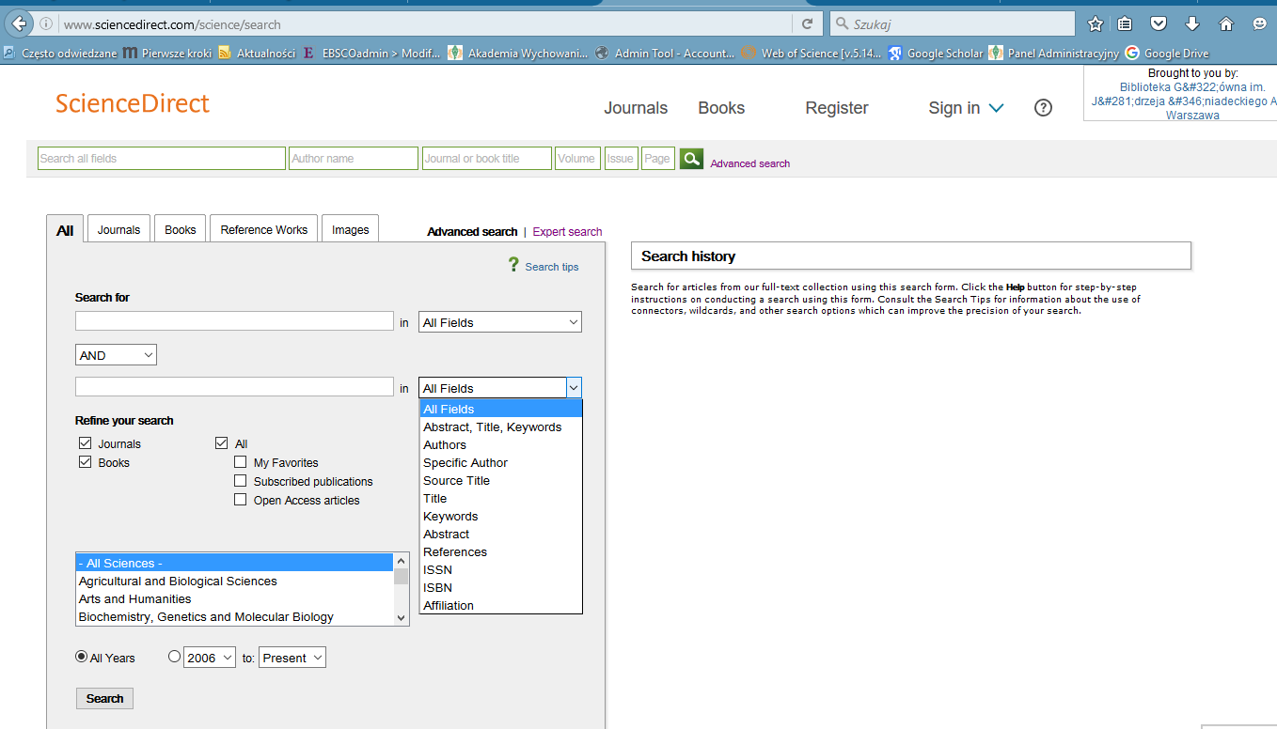Open Journals in top navigation
Screen dimensions: 1277x729
point(636,108)
